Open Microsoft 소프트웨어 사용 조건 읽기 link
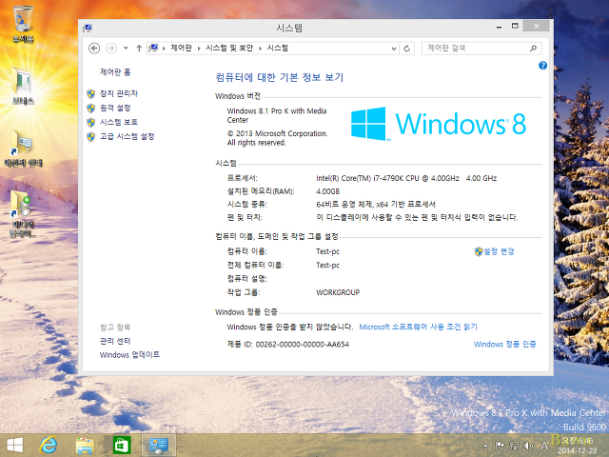The width and height of the screenshot is (609, 457). (418, 327)
